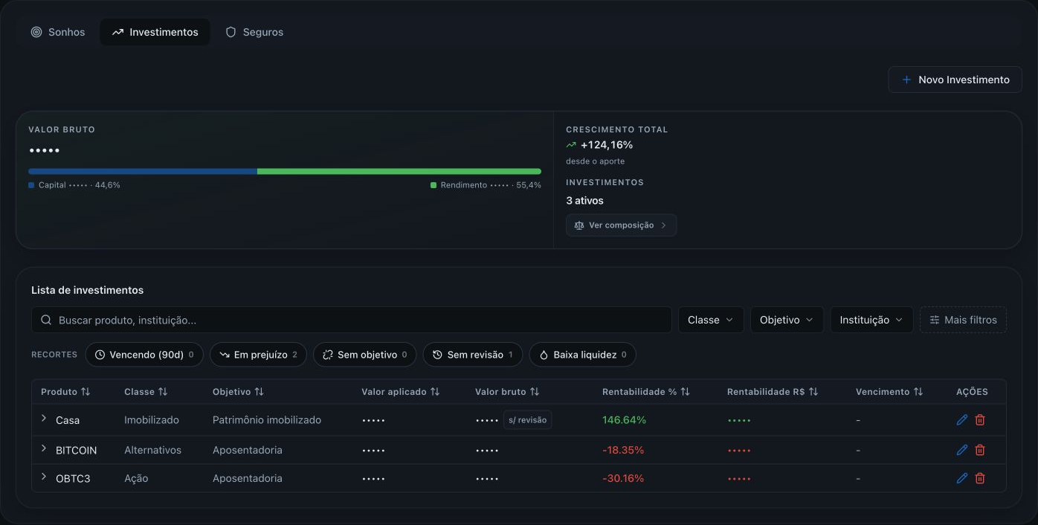Toggle the Vencendo (90d) filter chip

coord(144,355)
